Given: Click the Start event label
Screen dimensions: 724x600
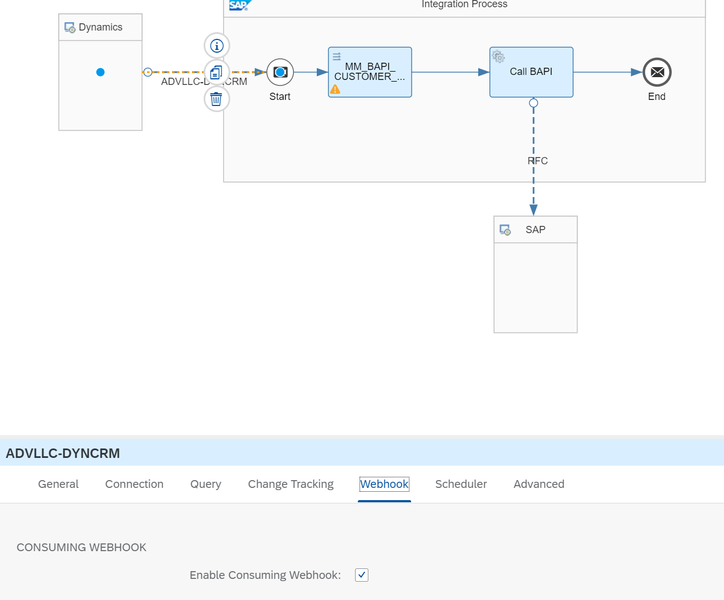Looking at the screenshot, I should point(280,97).
